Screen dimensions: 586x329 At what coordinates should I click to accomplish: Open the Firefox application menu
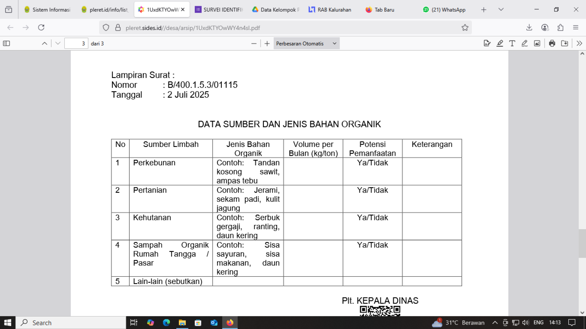[576, 27]
